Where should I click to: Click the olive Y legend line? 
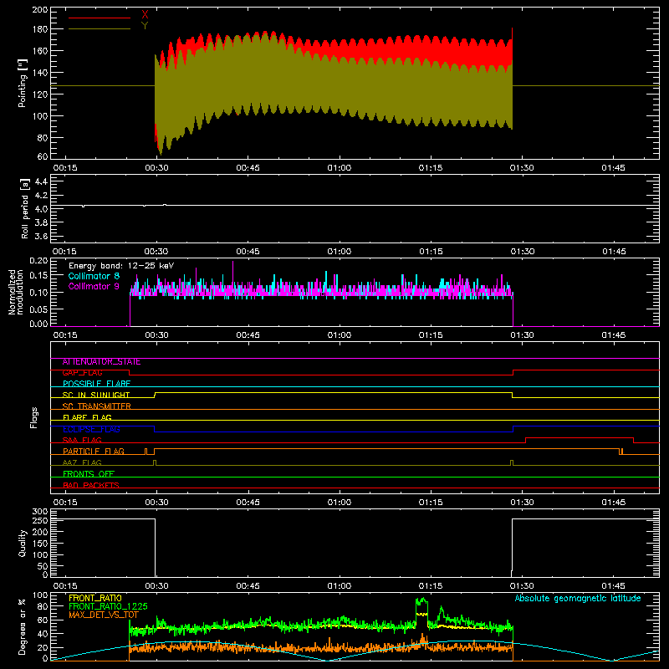(100, 28)
